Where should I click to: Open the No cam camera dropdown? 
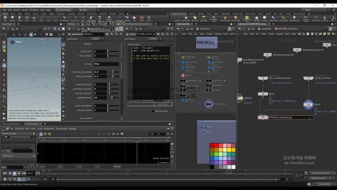coord(54,40)
